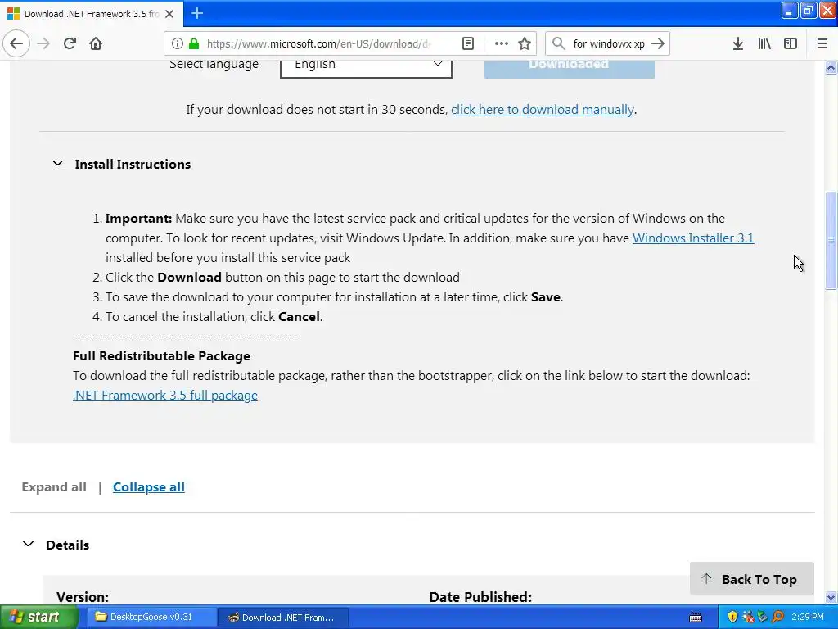Click the green padlock security icon
Image resolution: width=838 pixels, height=629 pixels.
[x=194, y=43]
